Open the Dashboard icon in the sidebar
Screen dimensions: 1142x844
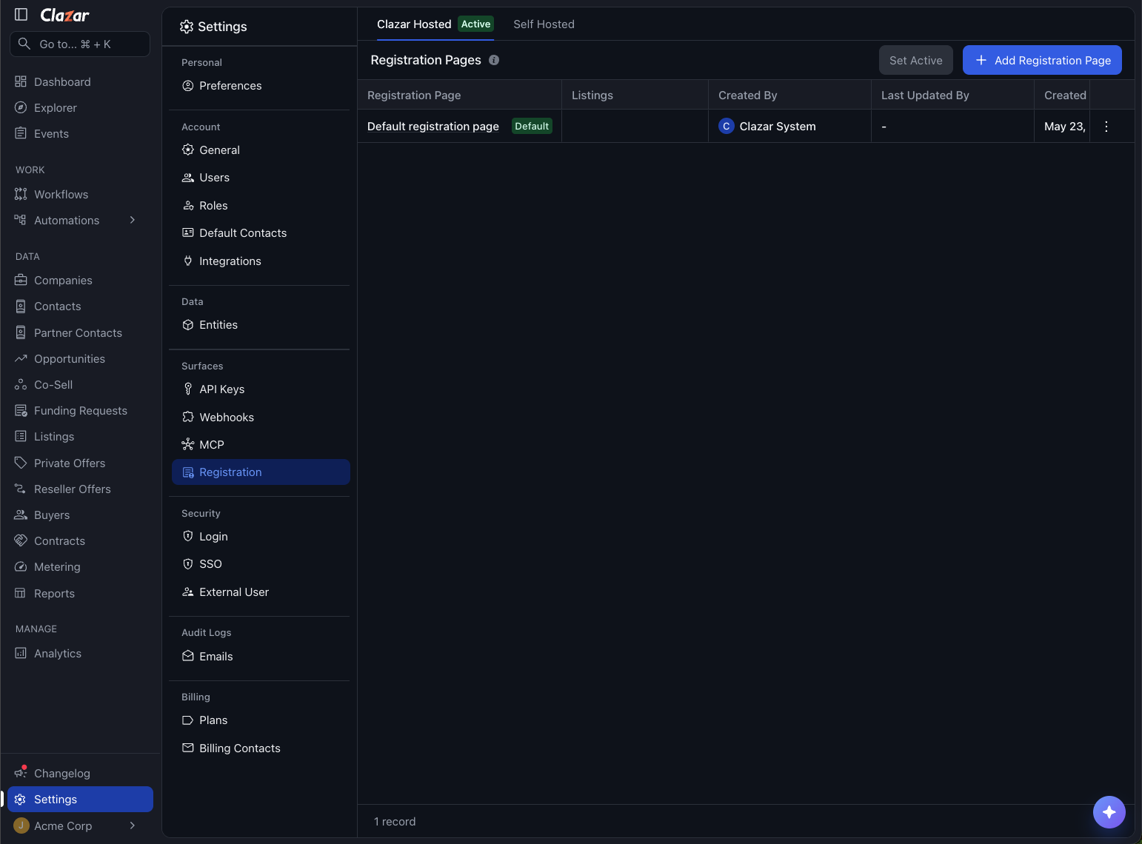point(21,81)
